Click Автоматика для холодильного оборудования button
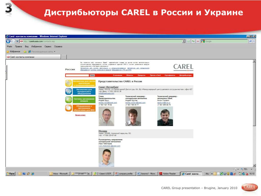The image size is (261, 196). click(84, 92)
